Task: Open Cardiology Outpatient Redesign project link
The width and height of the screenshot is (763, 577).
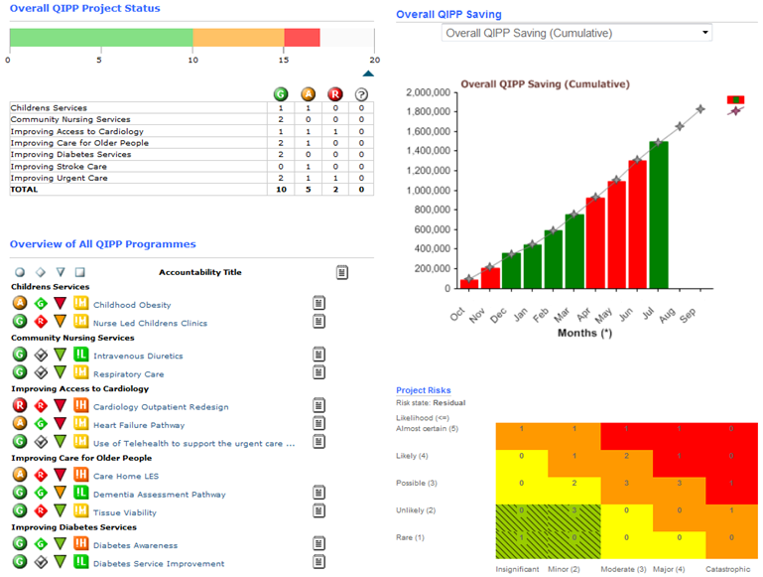Action: pyautogui.click(x=161, y=406)
